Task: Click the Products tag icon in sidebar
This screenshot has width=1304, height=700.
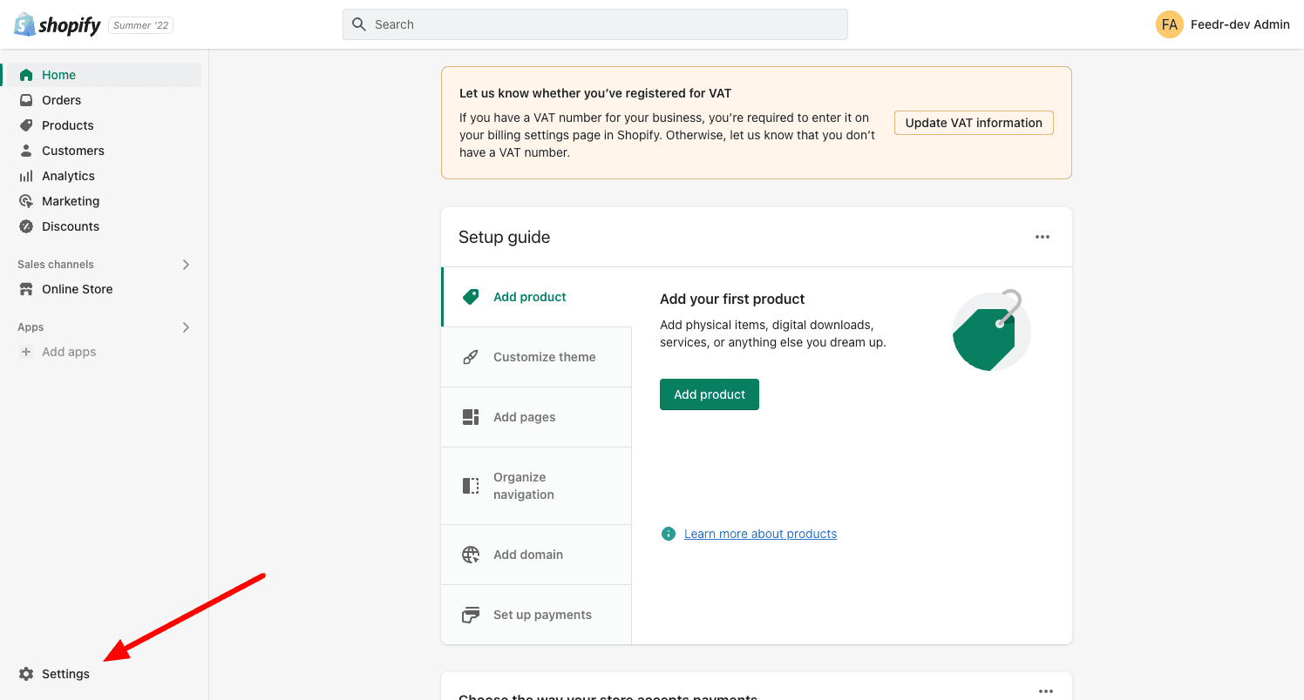Action: (x=26, y=125)
